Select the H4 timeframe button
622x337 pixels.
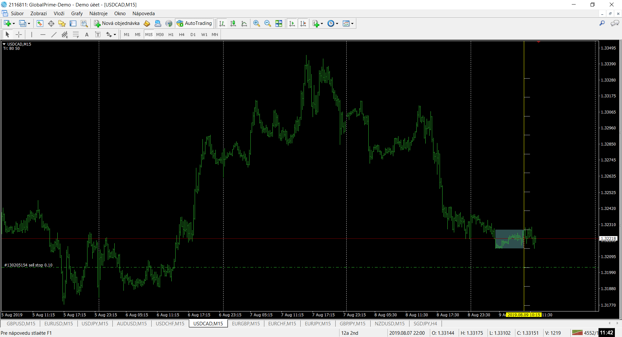(181, 35)
